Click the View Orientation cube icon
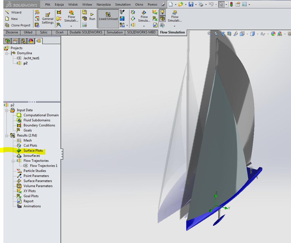The width and height of the screenshot is (291, 243). [x=242, y=34]
